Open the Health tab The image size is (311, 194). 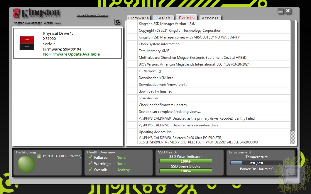point(163,18)
